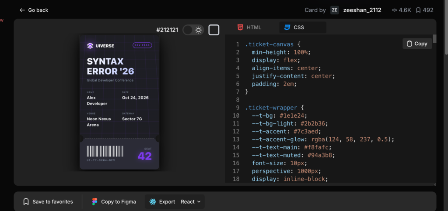Click the UIVERSE stacked layers logo
This screenshot has height=211, width=448.
point(90,46)
